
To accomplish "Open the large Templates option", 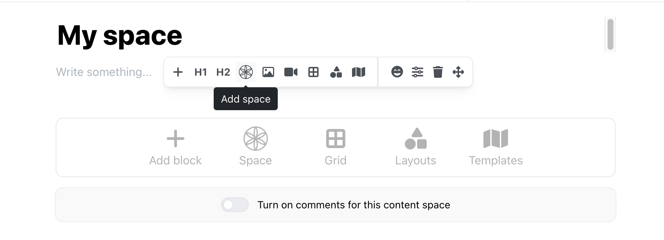I will [x=496, y=147].
